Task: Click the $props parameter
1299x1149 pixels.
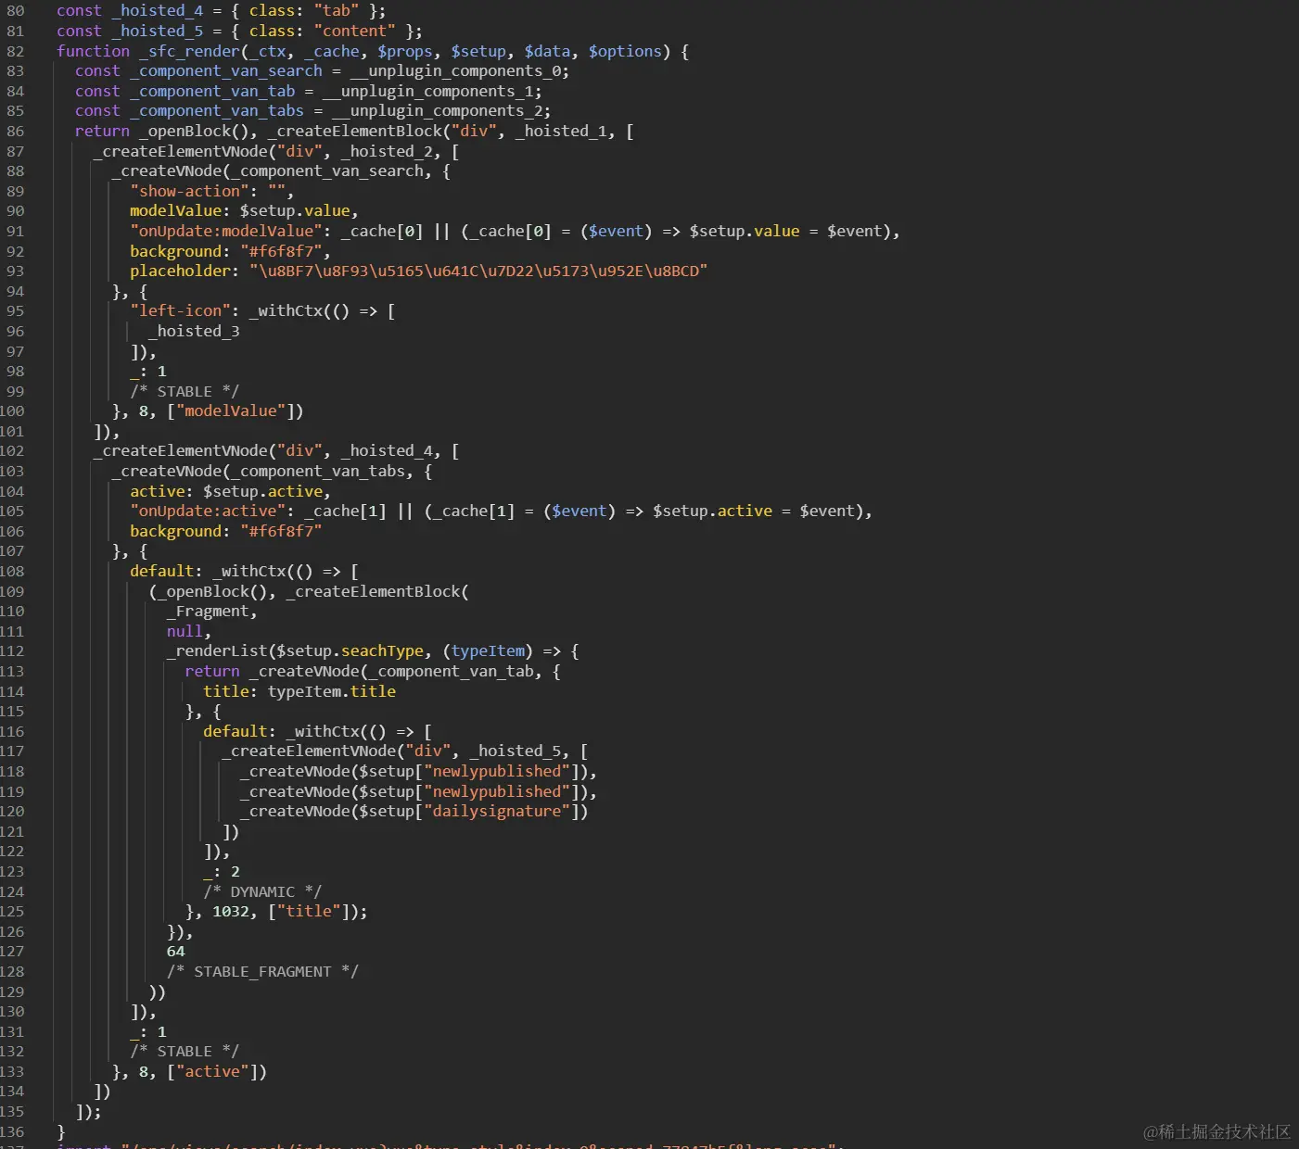Action: (405, 52)
